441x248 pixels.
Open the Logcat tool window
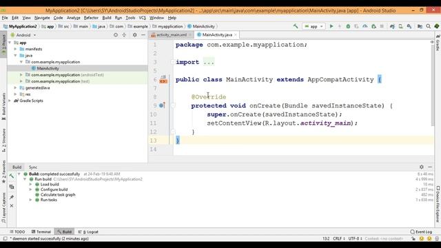[x=88, y=231]
